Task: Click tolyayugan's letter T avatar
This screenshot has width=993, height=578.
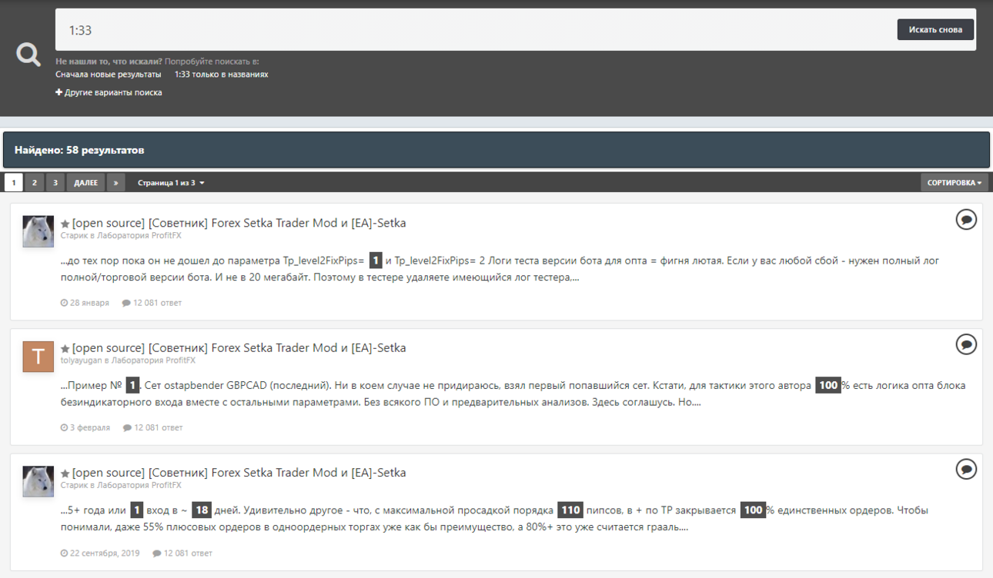Action: [x=38, y=357]
